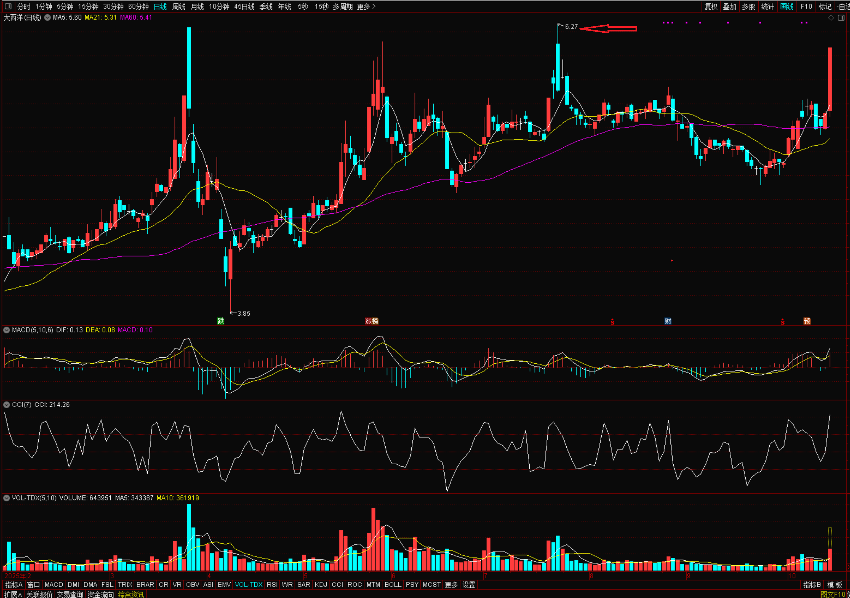Click the 涨榜 marker below the chart
The width and height of the screenshot is (850, 598).
(x=371, y=321)
